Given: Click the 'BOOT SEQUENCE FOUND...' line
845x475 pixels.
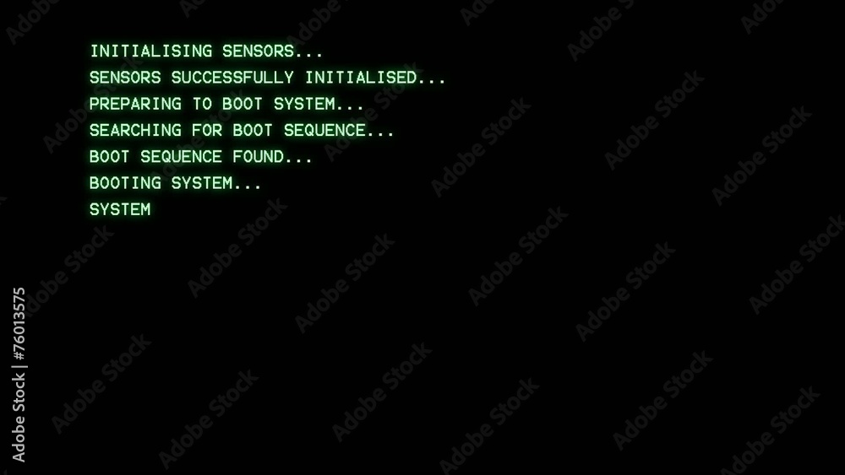Looking at the screenshot, I should [x=200, y=157].
